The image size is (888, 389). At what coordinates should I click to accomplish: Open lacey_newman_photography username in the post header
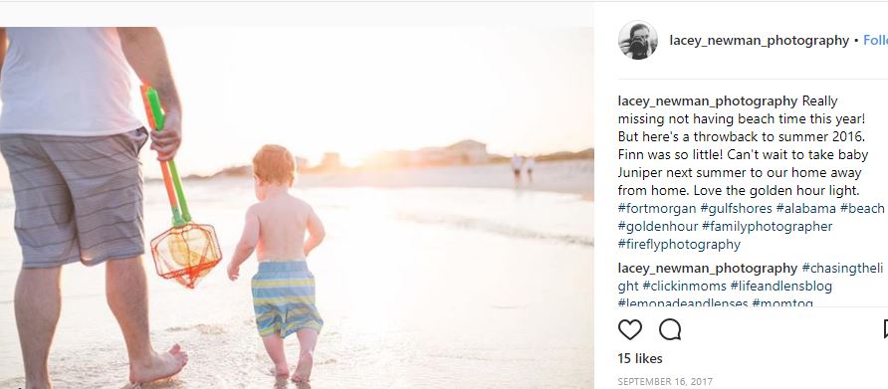[759, 41]
